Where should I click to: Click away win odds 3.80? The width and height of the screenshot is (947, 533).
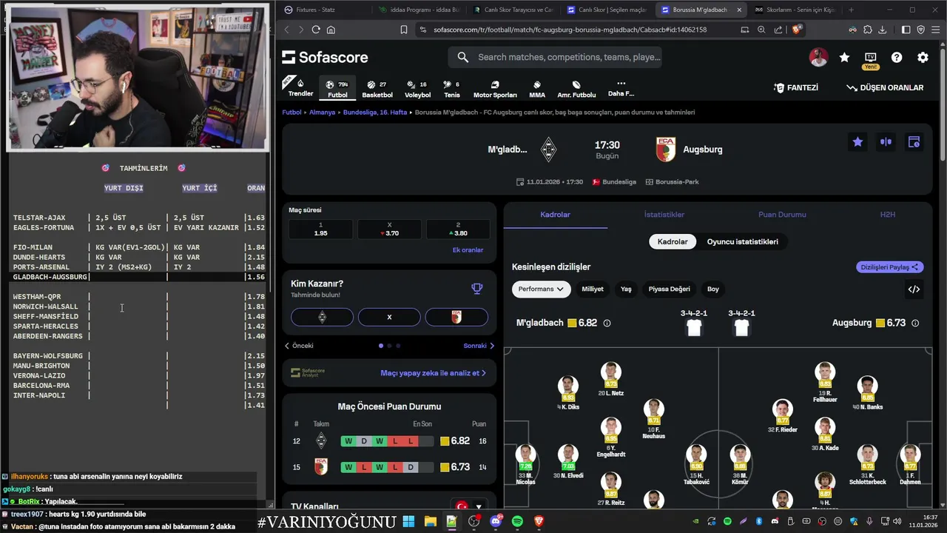point(457,229)
